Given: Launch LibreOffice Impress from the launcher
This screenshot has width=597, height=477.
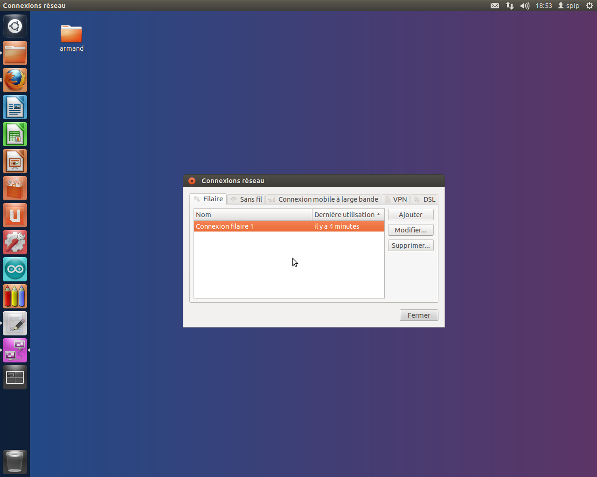Looking at the screenshot, I should (15, 162).
